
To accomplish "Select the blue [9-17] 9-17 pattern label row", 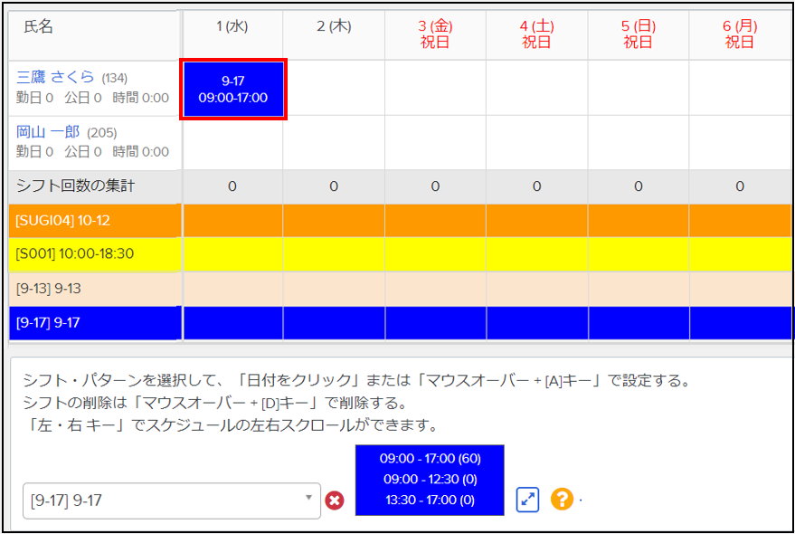I will [x=95, y=323].
